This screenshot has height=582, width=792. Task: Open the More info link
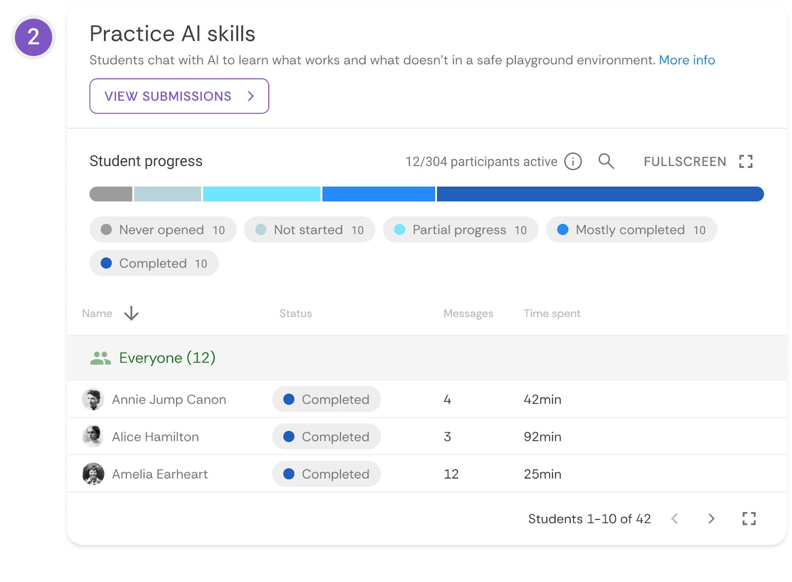[x=687, y=60]
